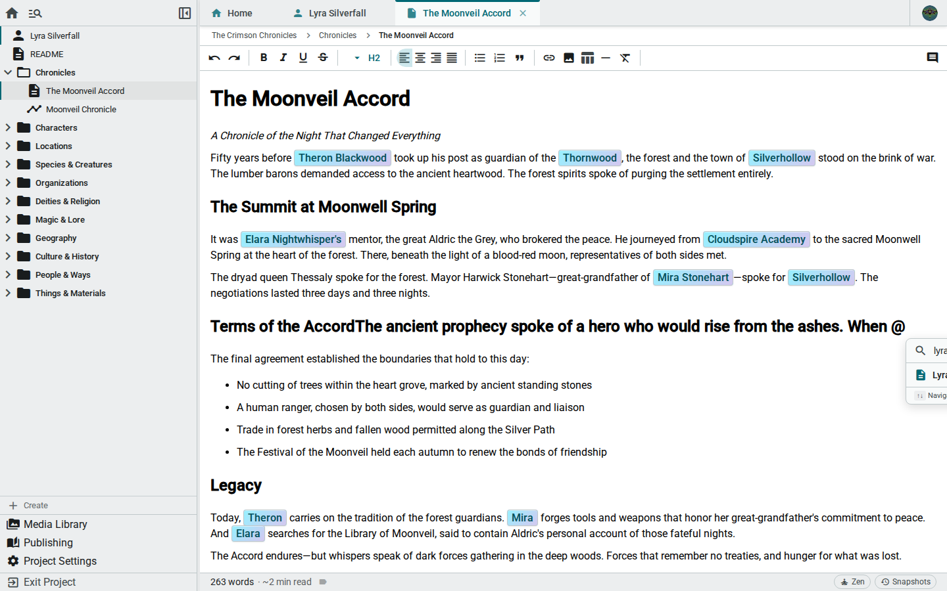Expand the Characters folder
This screenshot has width=947, height=591.
click(8, 127)
